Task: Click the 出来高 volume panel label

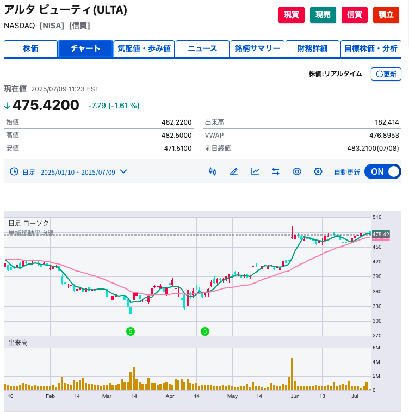Action: tap(18, 343)
